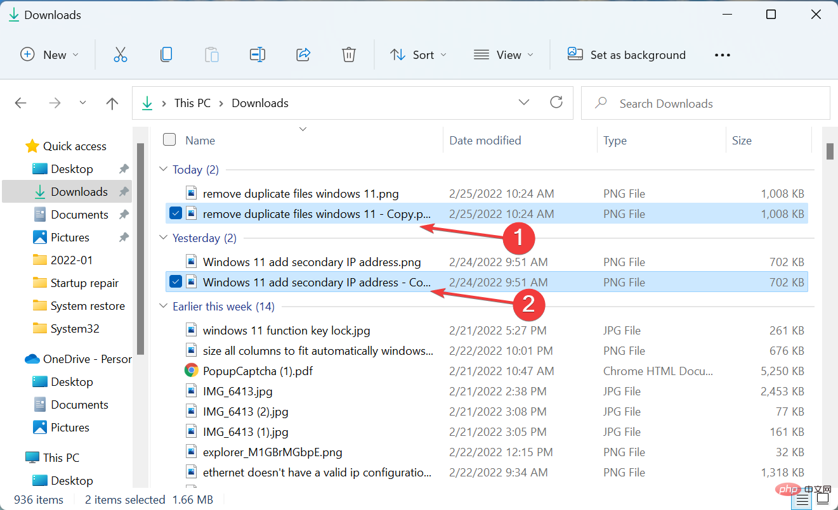
Task: Select OneDrive - Personal in sidebar
Action: pyautogui.click(x=78, y=359)
